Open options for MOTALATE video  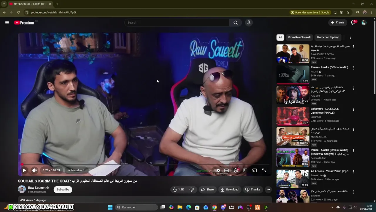click(354, 129)
